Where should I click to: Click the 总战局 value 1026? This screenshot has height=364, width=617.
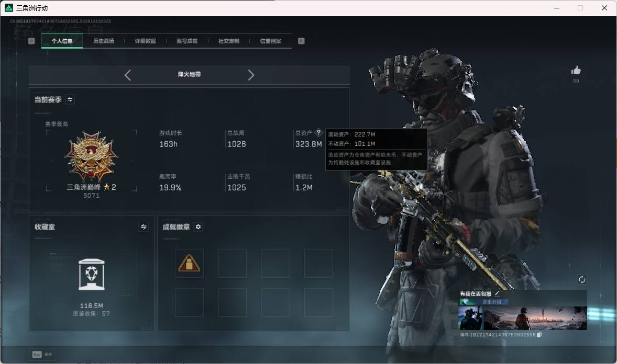pyautogui.click(x=237, y=144)
